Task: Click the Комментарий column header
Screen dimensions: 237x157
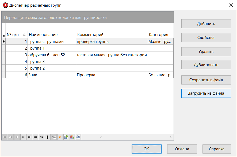Action: [x=112, y=35]
